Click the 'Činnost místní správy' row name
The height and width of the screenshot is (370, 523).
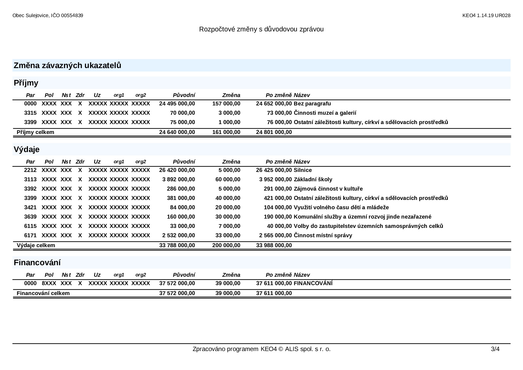tap(323, 235)
